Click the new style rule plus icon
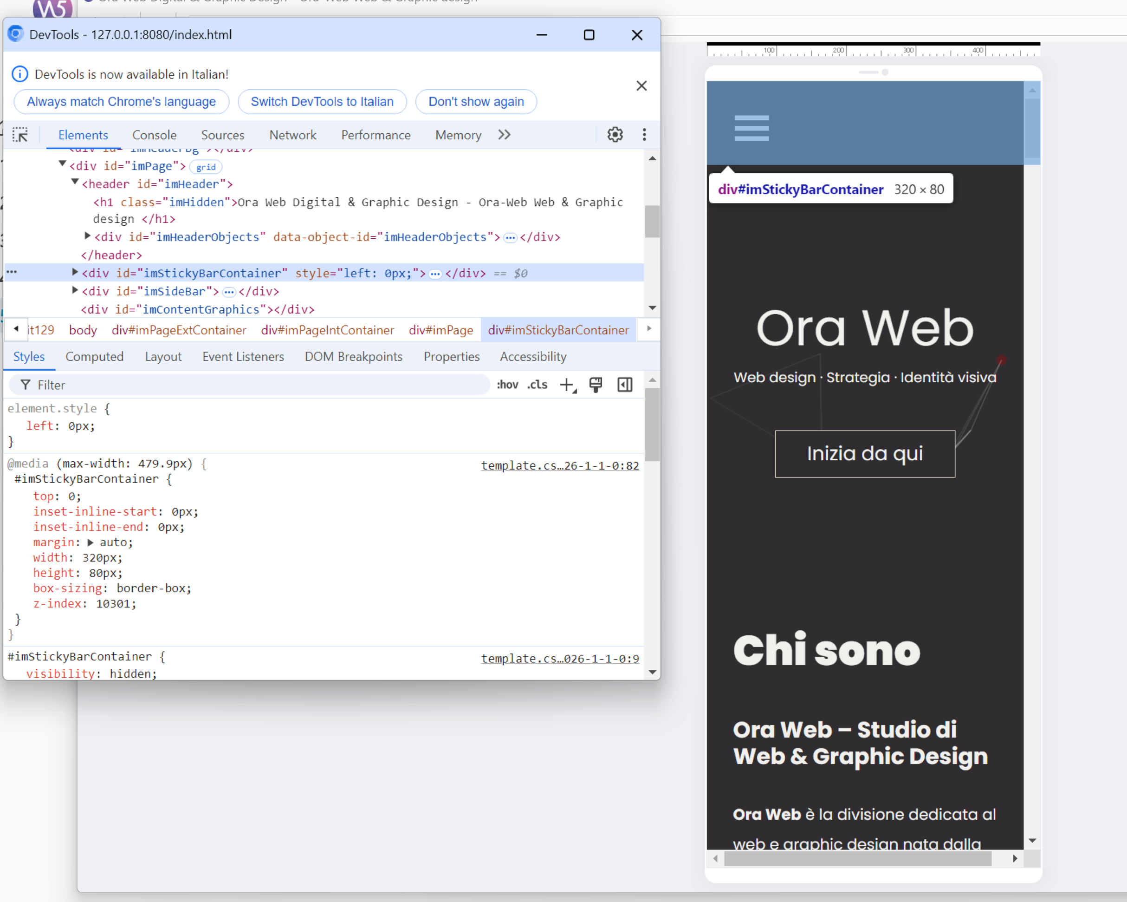The image size is (1127, 902). (x=567, y=385)
